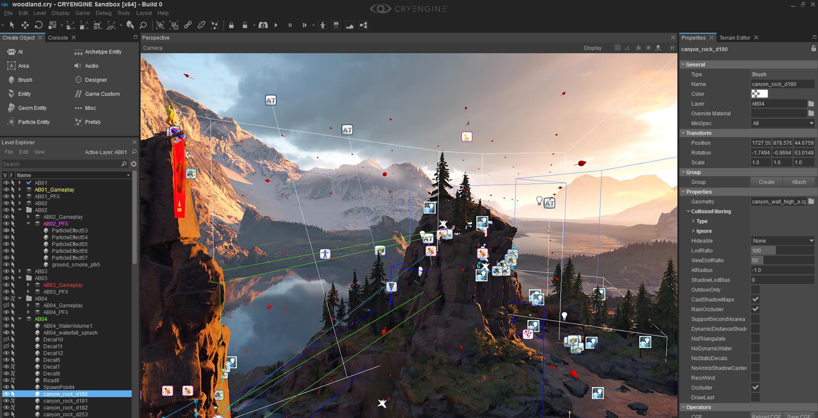Open the Hideable dropdown

click(783, 241)
